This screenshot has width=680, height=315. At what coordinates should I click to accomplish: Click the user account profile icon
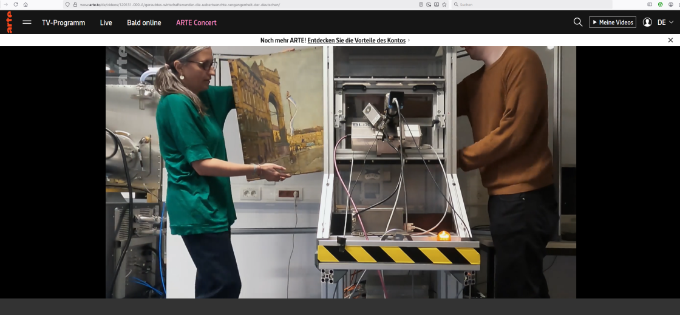pos(647,22)
